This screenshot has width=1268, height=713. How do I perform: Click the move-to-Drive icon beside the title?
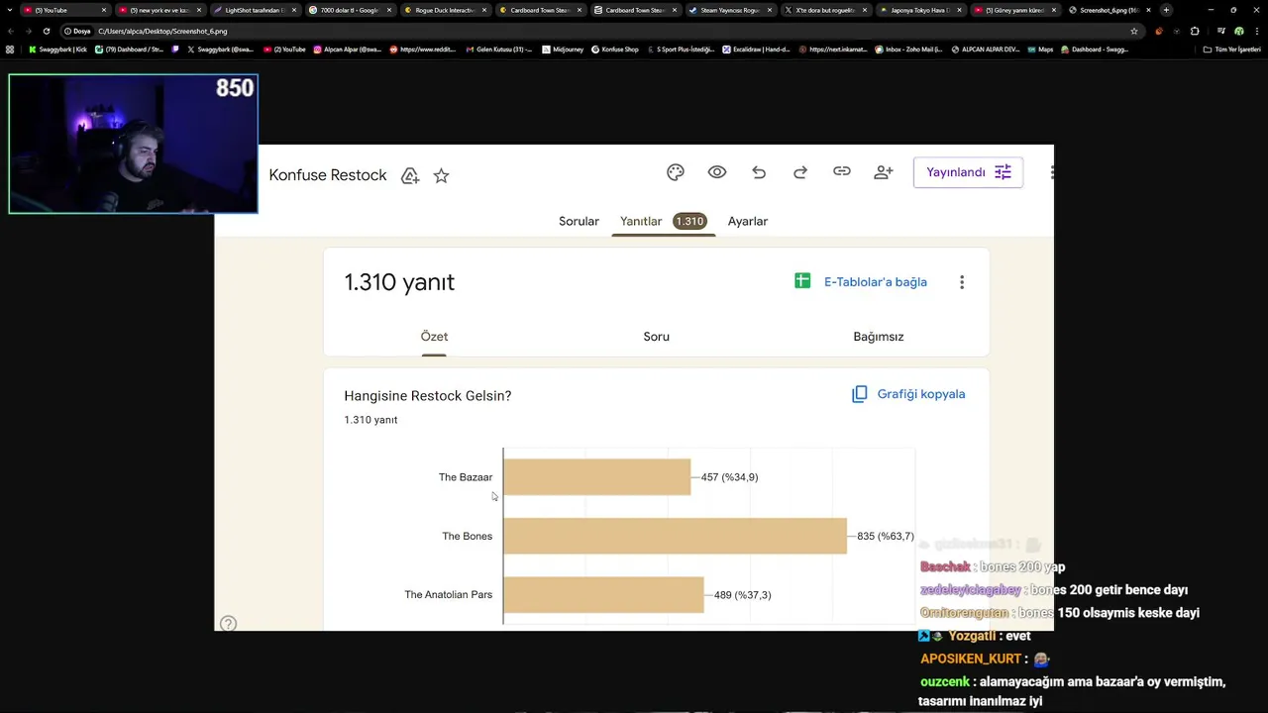coord(410,175)
